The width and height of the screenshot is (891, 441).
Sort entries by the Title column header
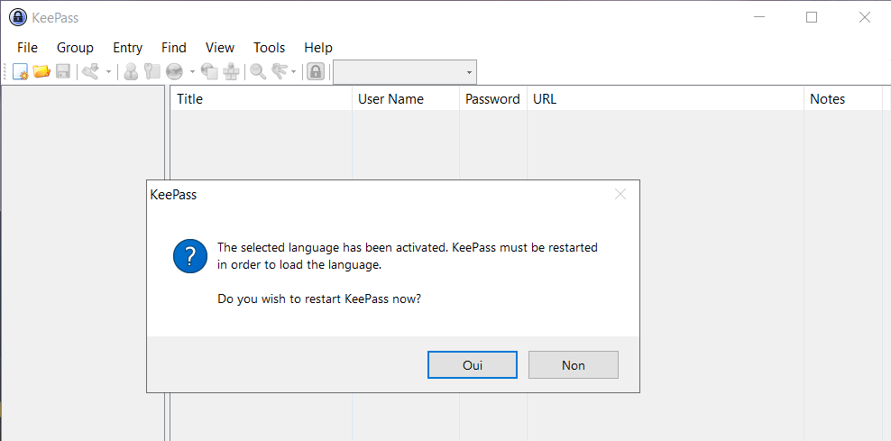point(261,99)
